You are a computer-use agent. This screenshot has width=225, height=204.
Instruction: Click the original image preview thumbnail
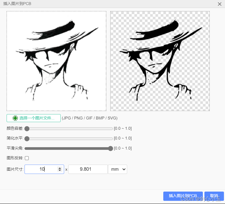click(56, 61)
